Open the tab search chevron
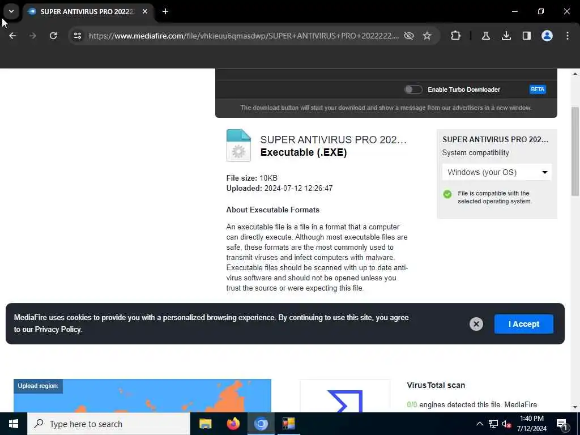The width and height of the screenshot is (580, 435). [x=11, y=11]
